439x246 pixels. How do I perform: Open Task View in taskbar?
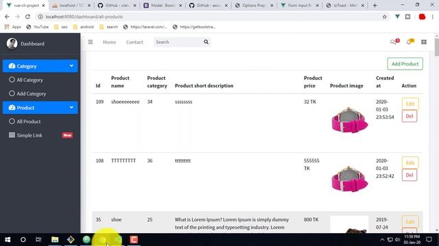point(38,240)
